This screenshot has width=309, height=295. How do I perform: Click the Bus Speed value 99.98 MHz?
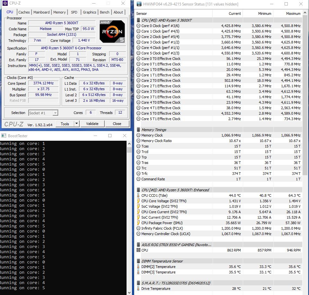click(x=43, y=95)
